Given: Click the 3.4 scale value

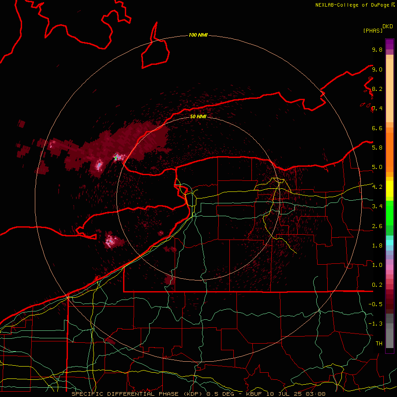Looking at the screenshot, I should point(377,206).
